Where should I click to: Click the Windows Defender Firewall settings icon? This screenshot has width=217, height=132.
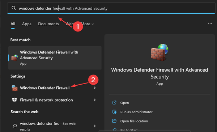14,88
